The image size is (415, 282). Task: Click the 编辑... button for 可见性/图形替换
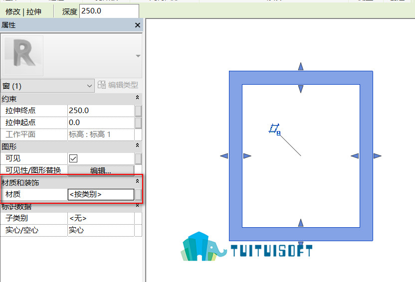pos(101,170)
